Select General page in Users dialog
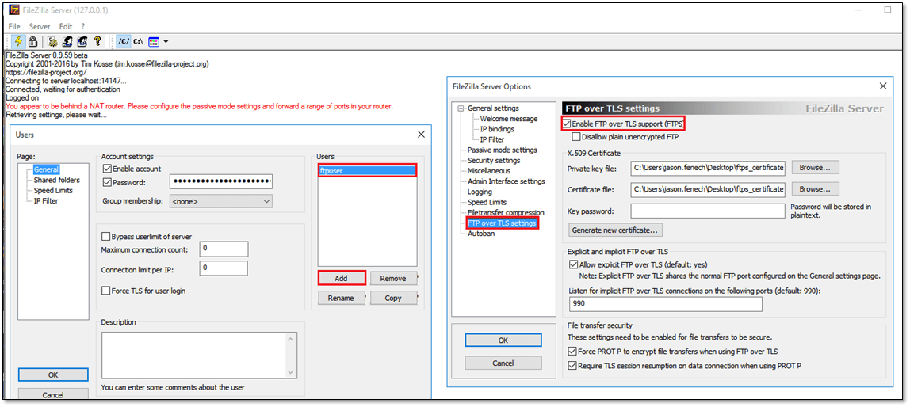The image size is (910, 407). pos(46,170)
